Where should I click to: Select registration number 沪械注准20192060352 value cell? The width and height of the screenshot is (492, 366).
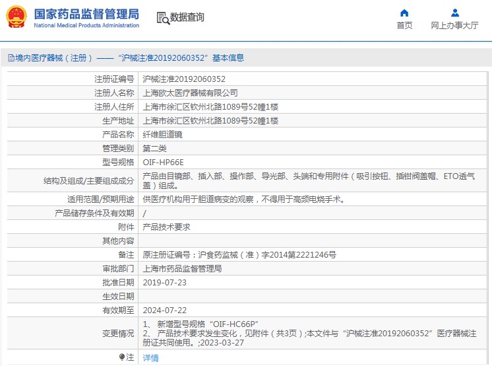click(x=184, y=79)
